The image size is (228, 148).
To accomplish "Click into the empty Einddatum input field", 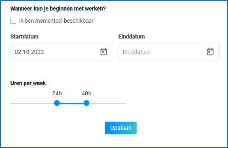I will coord(169,51).
